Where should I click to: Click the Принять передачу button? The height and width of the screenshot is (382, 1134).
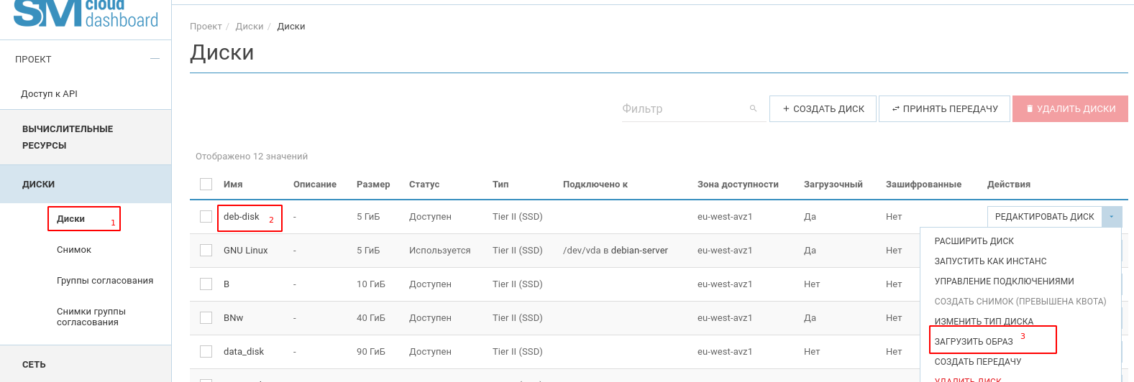tap(944, 109)
